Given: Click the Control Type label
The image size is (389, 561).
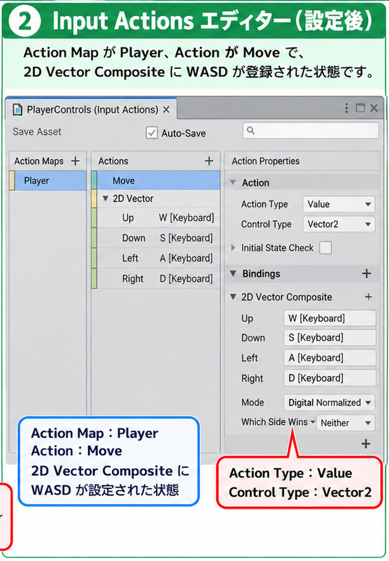Looking at the screenshot, I should [x=266, y=224].
